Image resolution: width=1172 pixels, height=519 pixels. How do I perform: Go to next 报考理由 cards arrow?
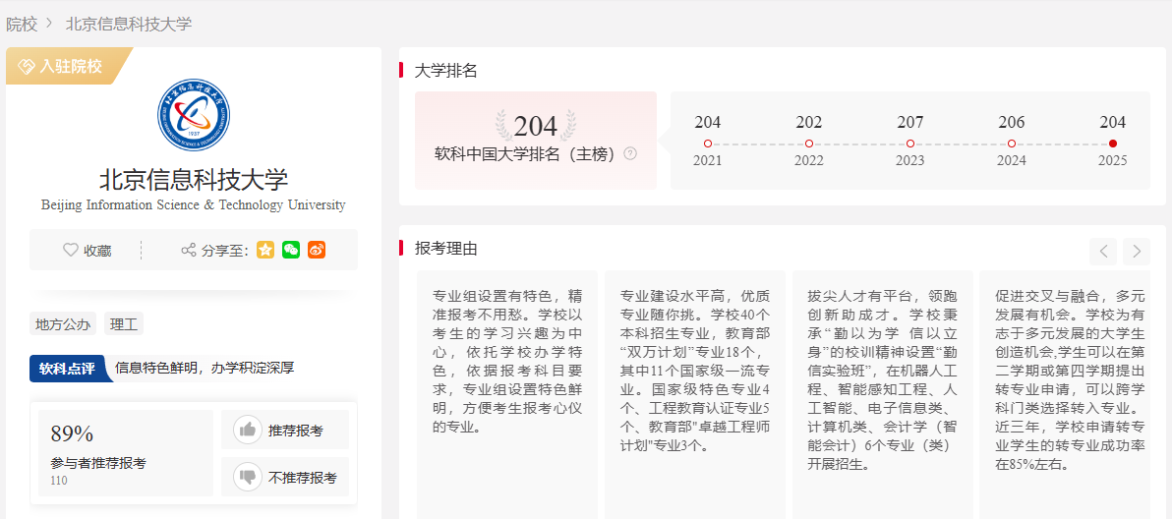coord(1137,252)
